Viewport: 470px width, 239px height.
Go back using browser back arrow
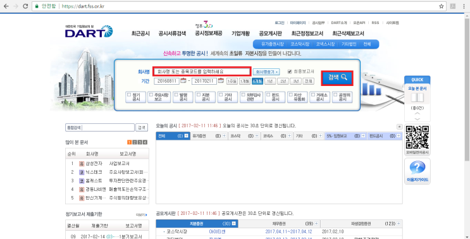(6, 6)
